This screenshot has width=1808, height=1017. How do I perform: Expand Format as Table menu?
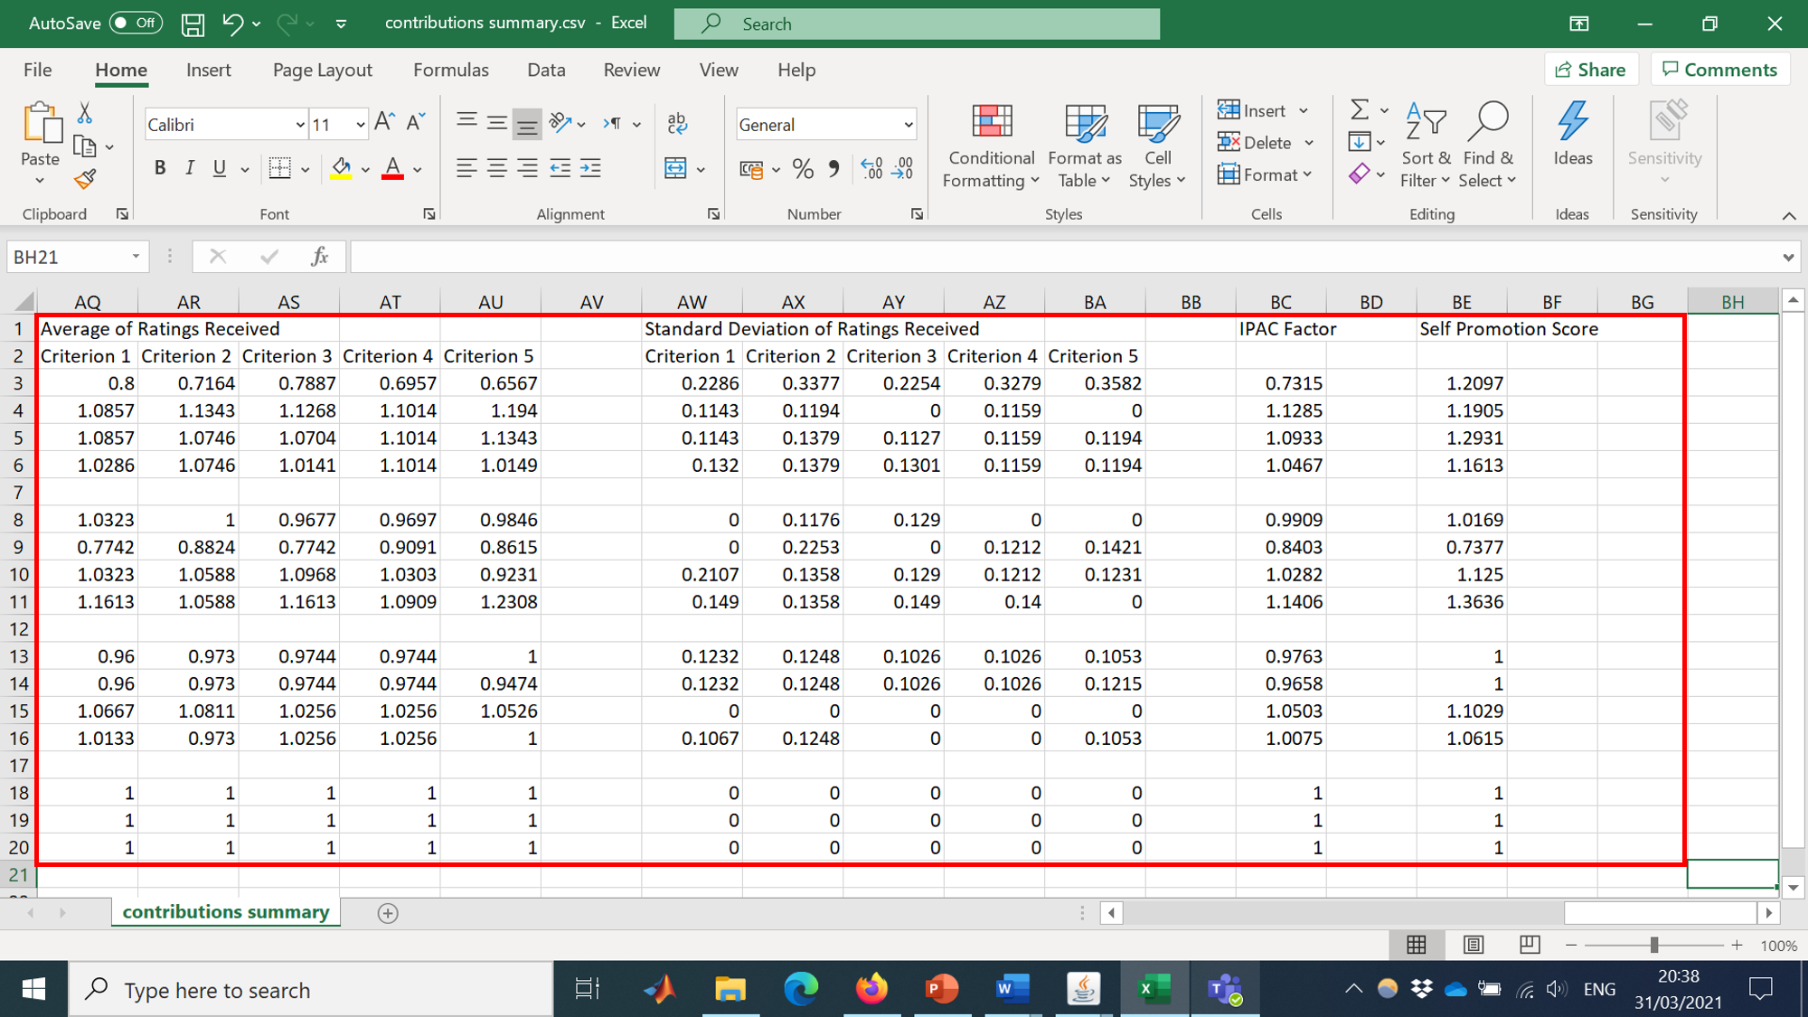click(x=1085, y=146)
